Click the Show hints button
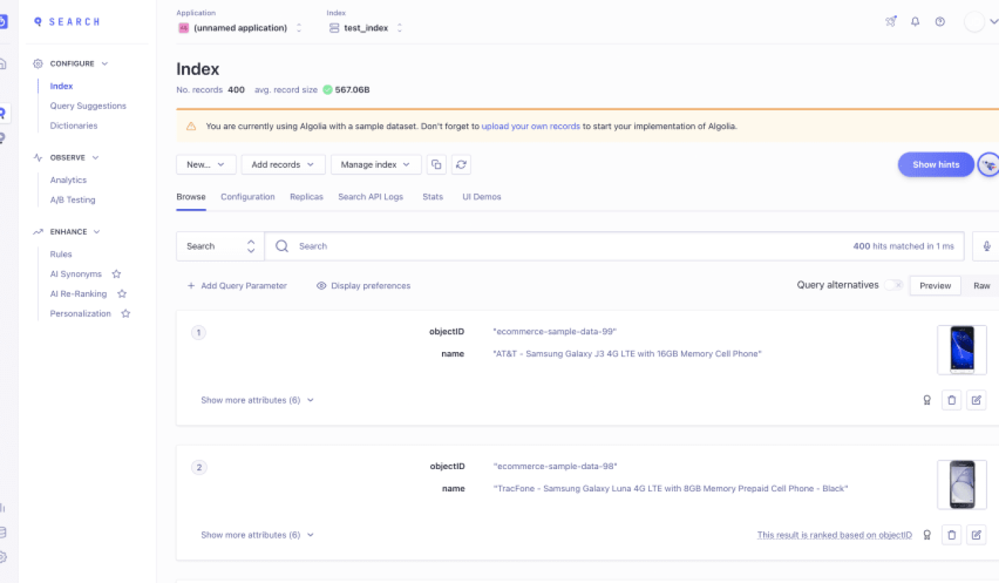Viewport: 999px width, 583px height. click(x=936, y=164)
